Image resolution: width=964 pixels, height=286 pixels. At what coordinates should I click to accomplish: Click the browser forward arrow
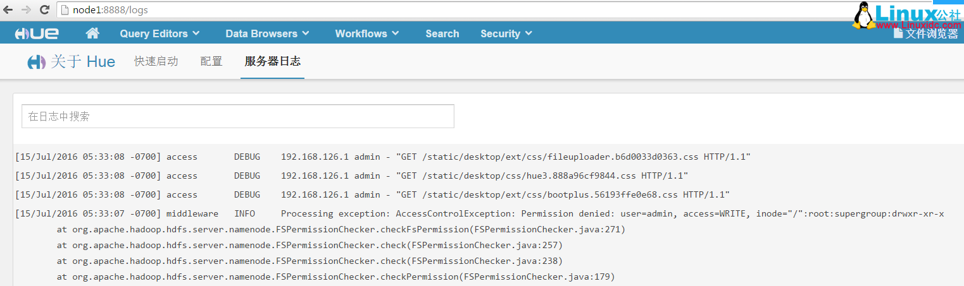[x=26, y=10]
